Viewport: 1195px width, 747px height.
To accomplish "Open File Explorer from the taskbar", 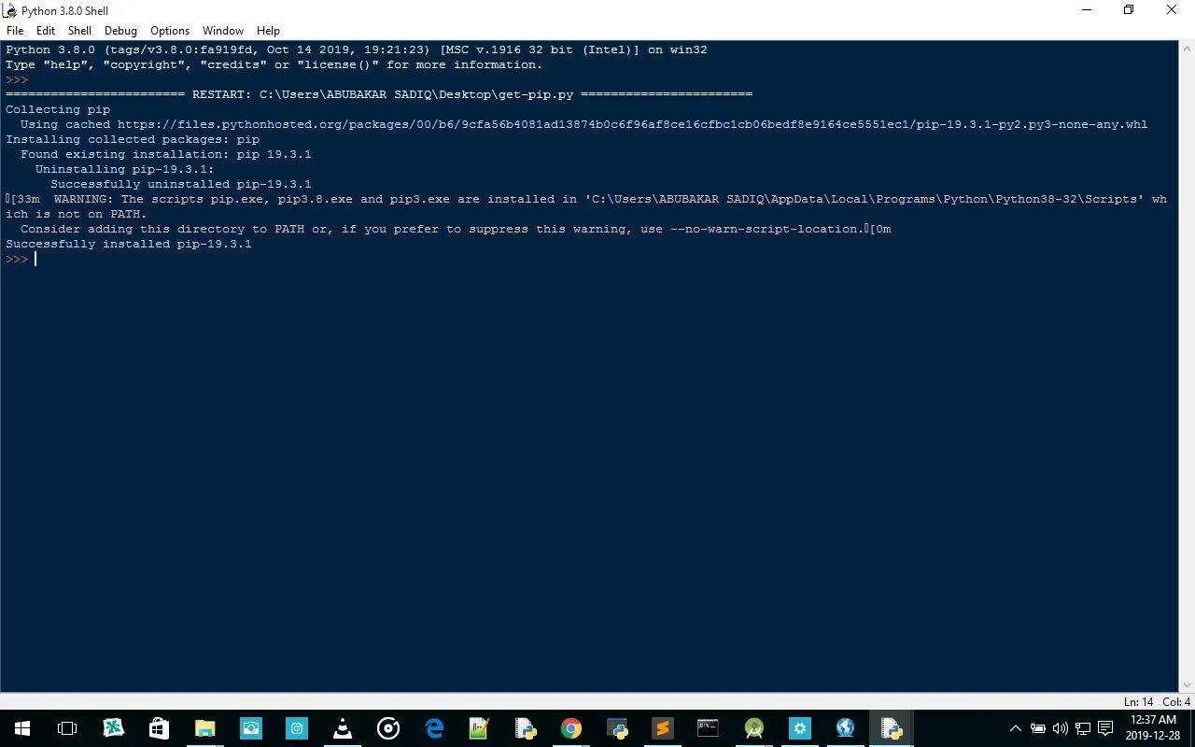I will pyautogui.click(x=204, y=728).
